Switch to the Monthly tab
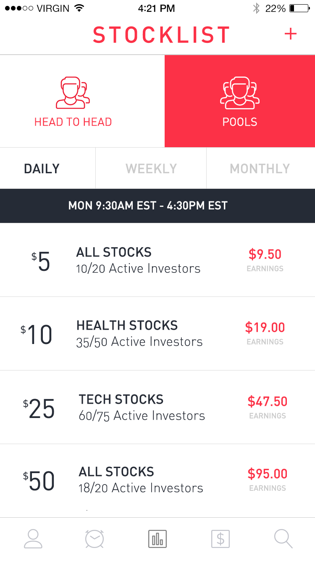The height and width of the screenshot is (561, 315). 260,169
